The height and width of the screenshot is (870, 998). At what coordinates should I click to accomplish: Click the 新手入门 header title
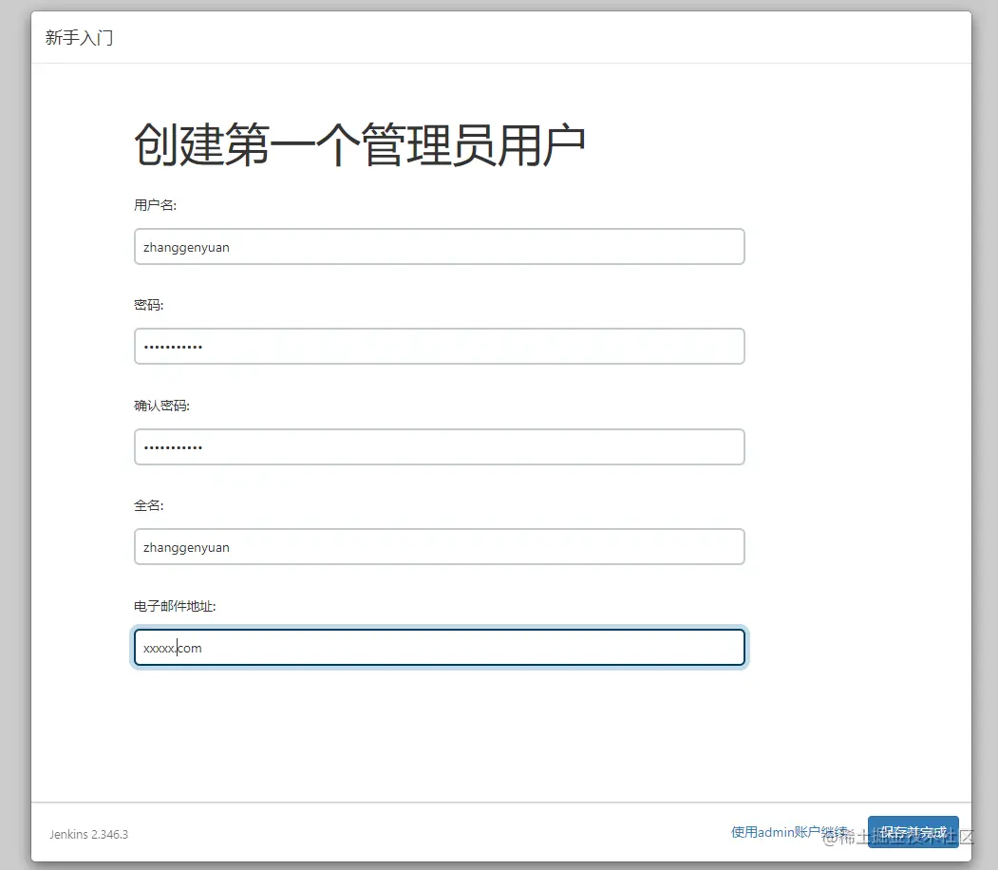tap(79, 38)
